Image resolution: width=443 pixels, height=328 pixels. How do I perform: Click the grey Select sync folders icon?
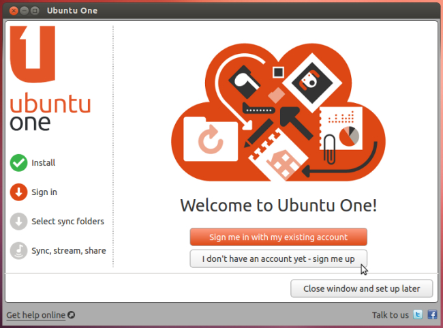point(18,222)
